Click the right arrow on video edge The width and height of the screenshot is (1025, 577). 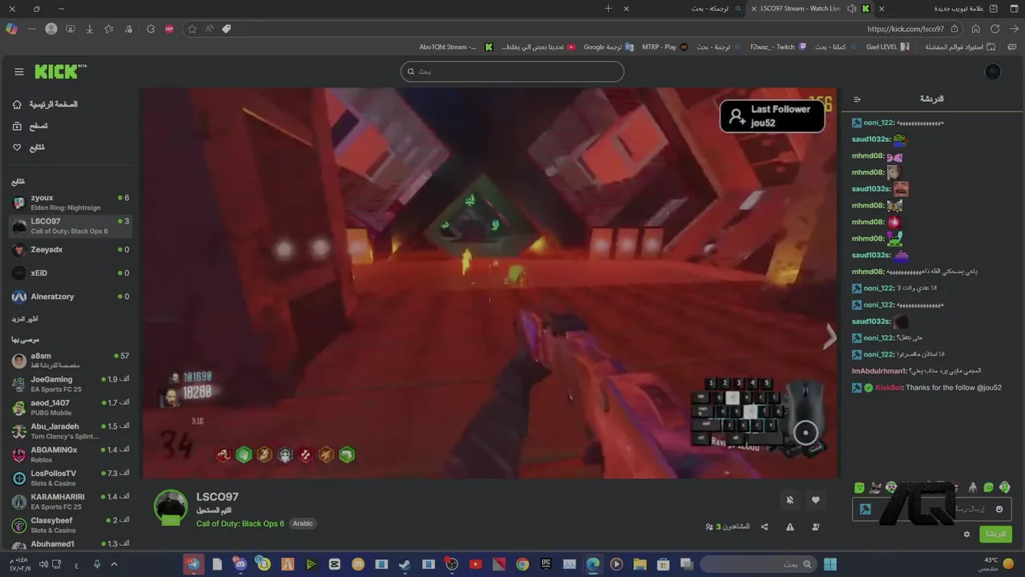pyautogui.click(x=830, y=337)
